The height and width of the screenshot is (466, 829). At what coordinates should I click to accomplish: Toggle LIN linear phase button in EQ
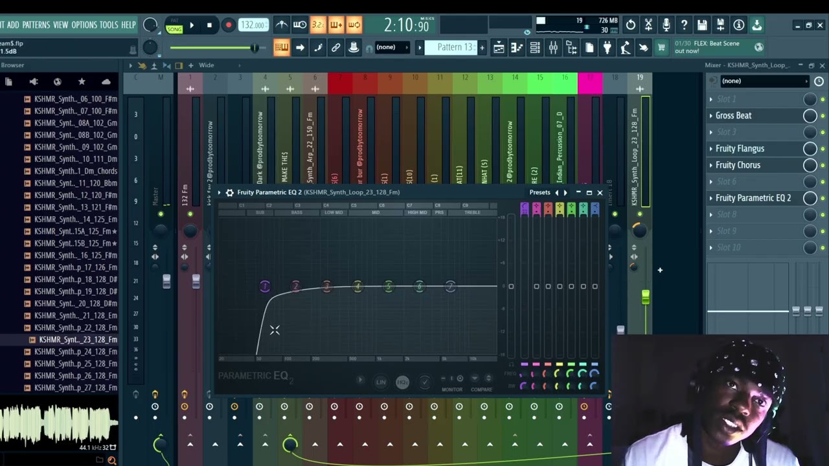(381, 382)
